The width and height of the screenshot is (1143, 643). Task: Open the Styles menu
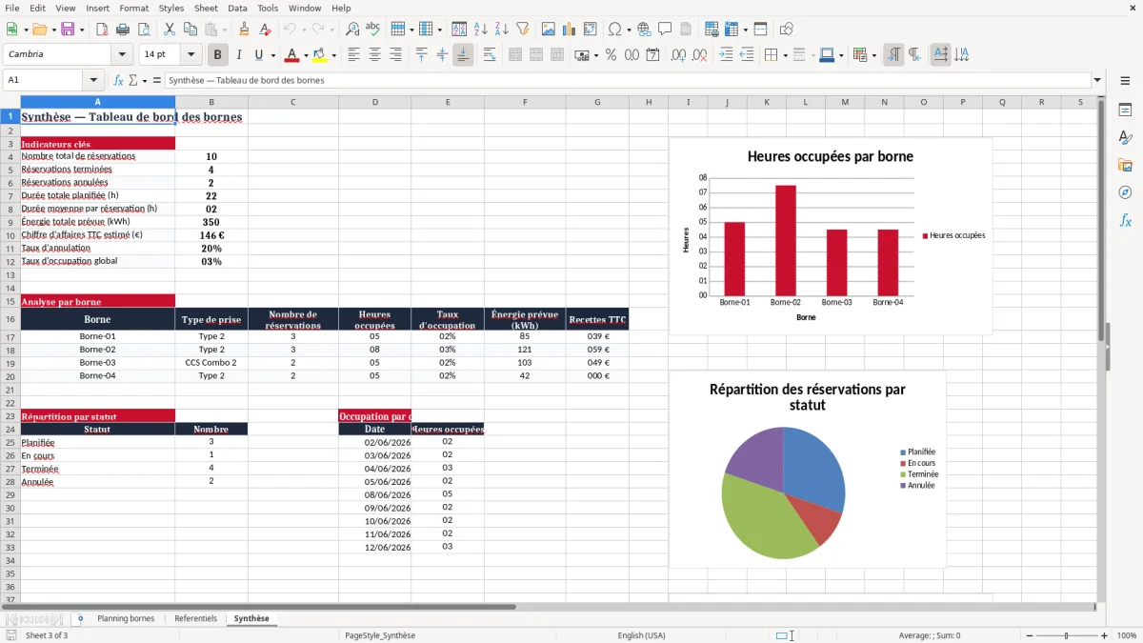click(171, 8)
